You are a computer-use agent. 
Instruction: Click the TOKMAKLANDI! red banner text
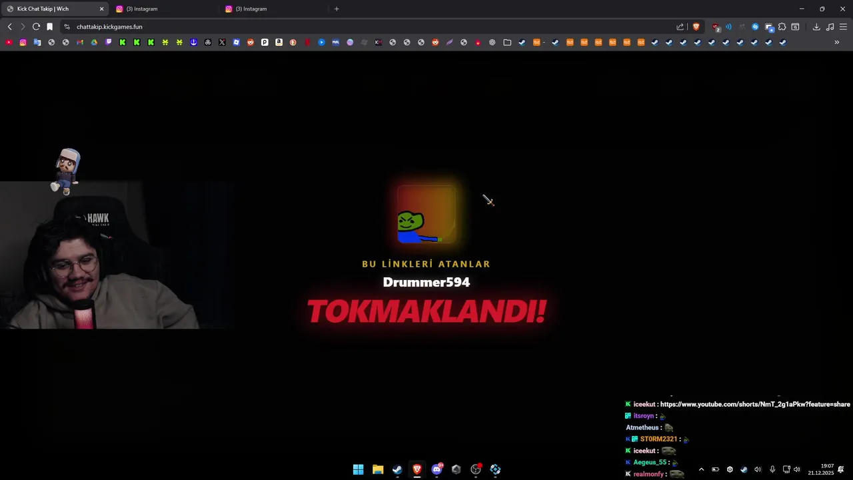point(426,311)
